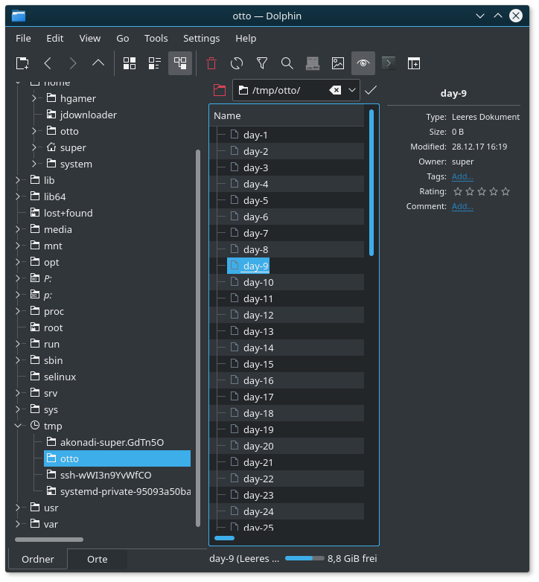Image resolution: width=539 pixels, height=582 pixels.
Task: Open the location bar history dropdown
Action: 352,90
